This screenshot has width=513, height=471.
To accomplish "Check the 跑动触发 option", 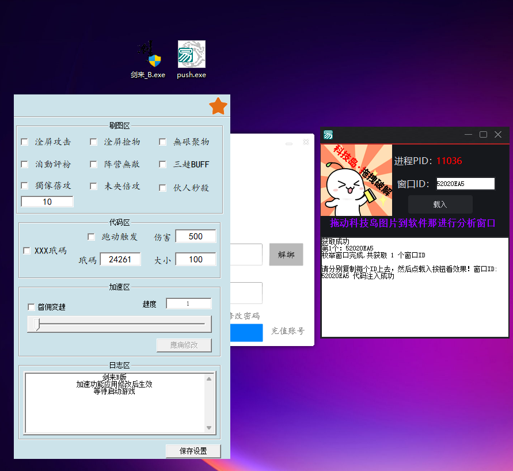I will [x=91, y=237].
